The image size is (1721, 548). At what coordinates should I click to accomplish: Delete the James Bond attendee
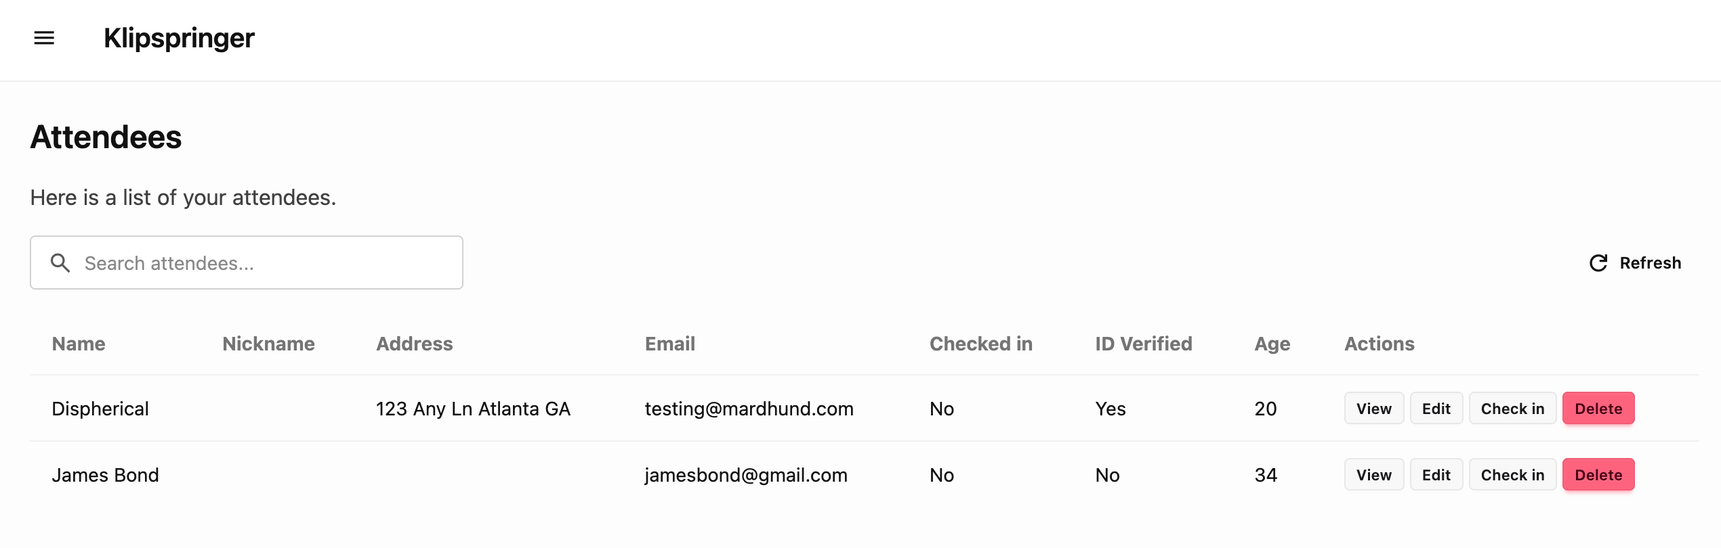coord(1598,475)
